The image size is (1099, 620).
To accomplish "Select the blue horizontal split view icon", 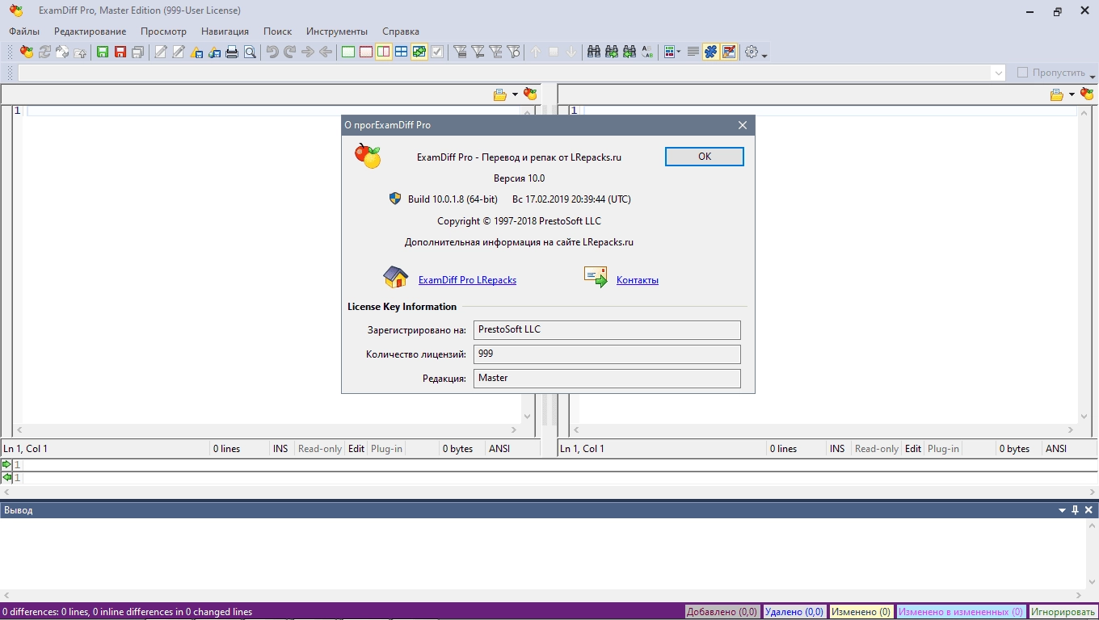I will [402, 52].
